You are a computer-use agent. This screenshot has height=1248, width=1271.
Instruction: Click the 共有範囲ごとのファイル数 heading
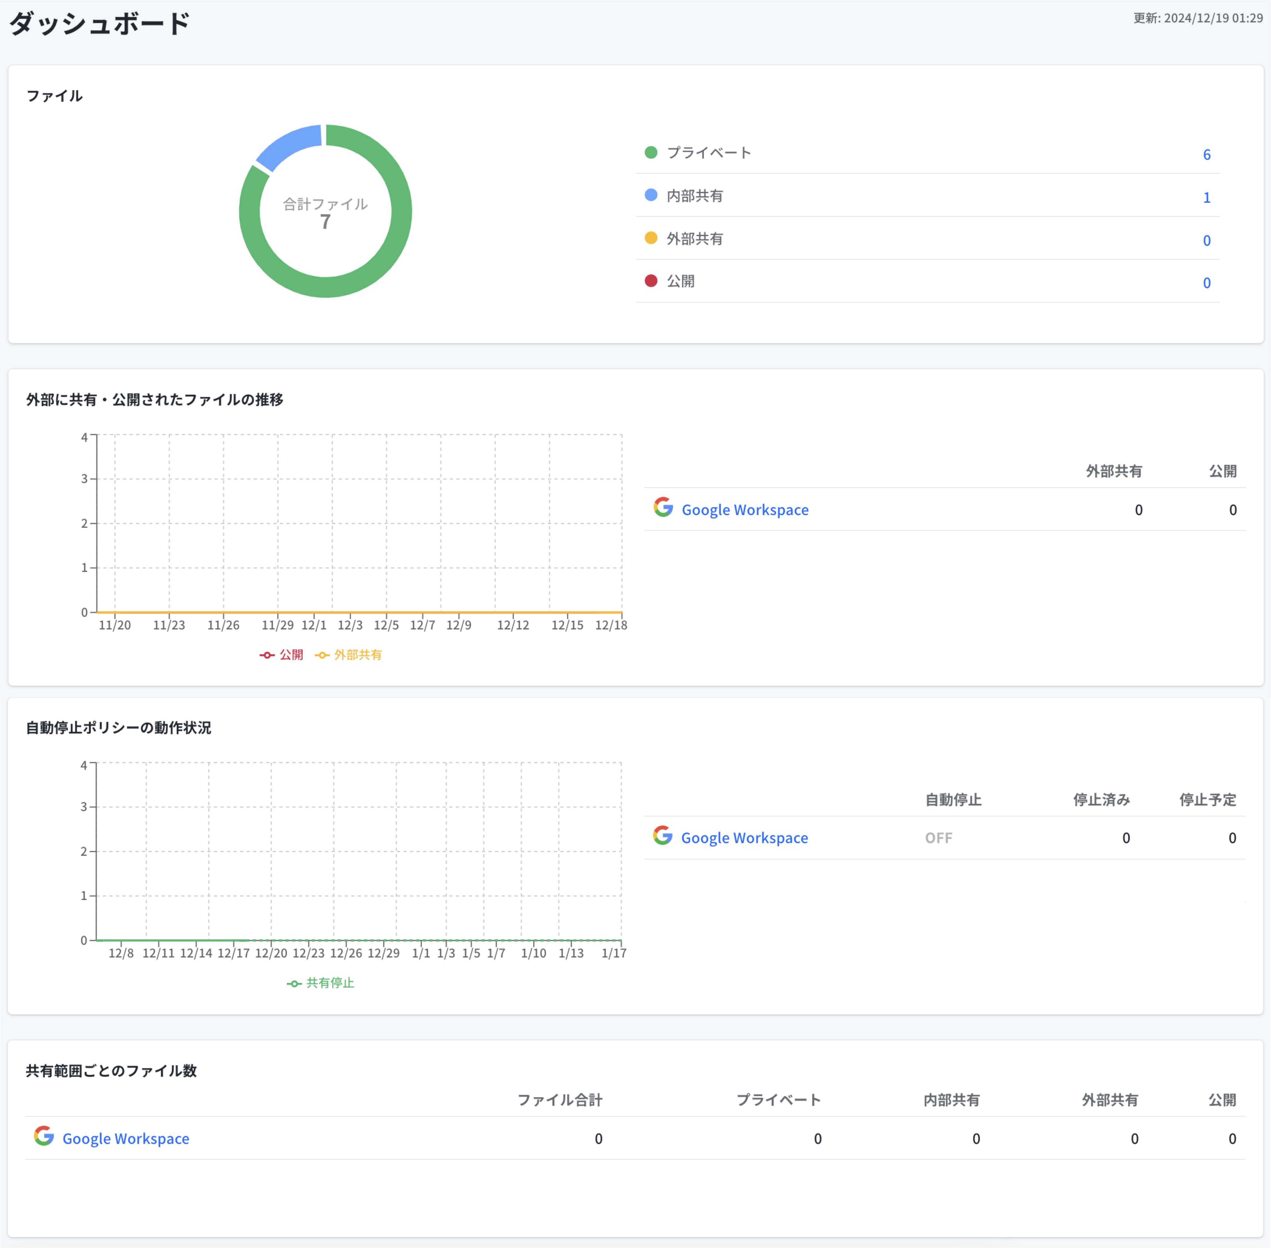tap(111, 1070)
